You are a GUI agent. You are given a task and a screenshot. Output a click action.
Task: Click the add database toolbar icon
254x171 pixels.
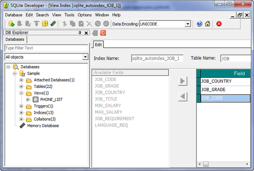(x=11, y=24)
